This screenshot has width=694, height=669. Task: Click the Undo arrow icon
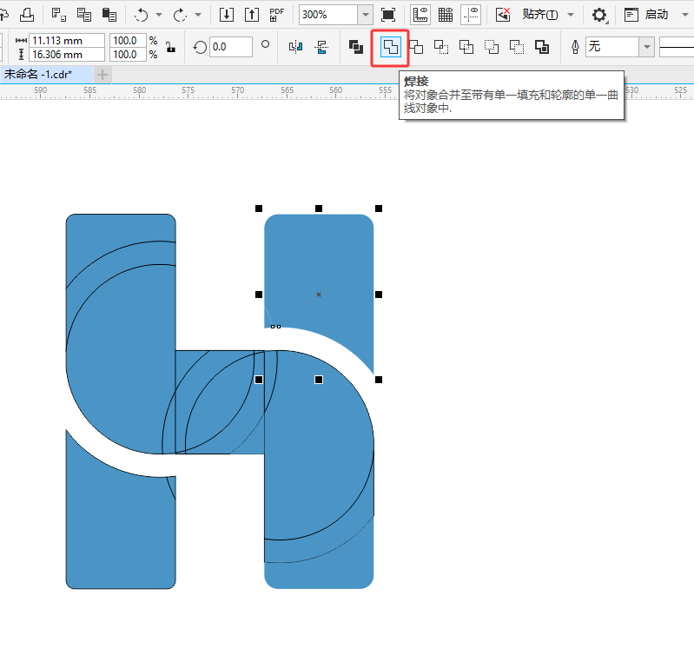coord(141,15)
